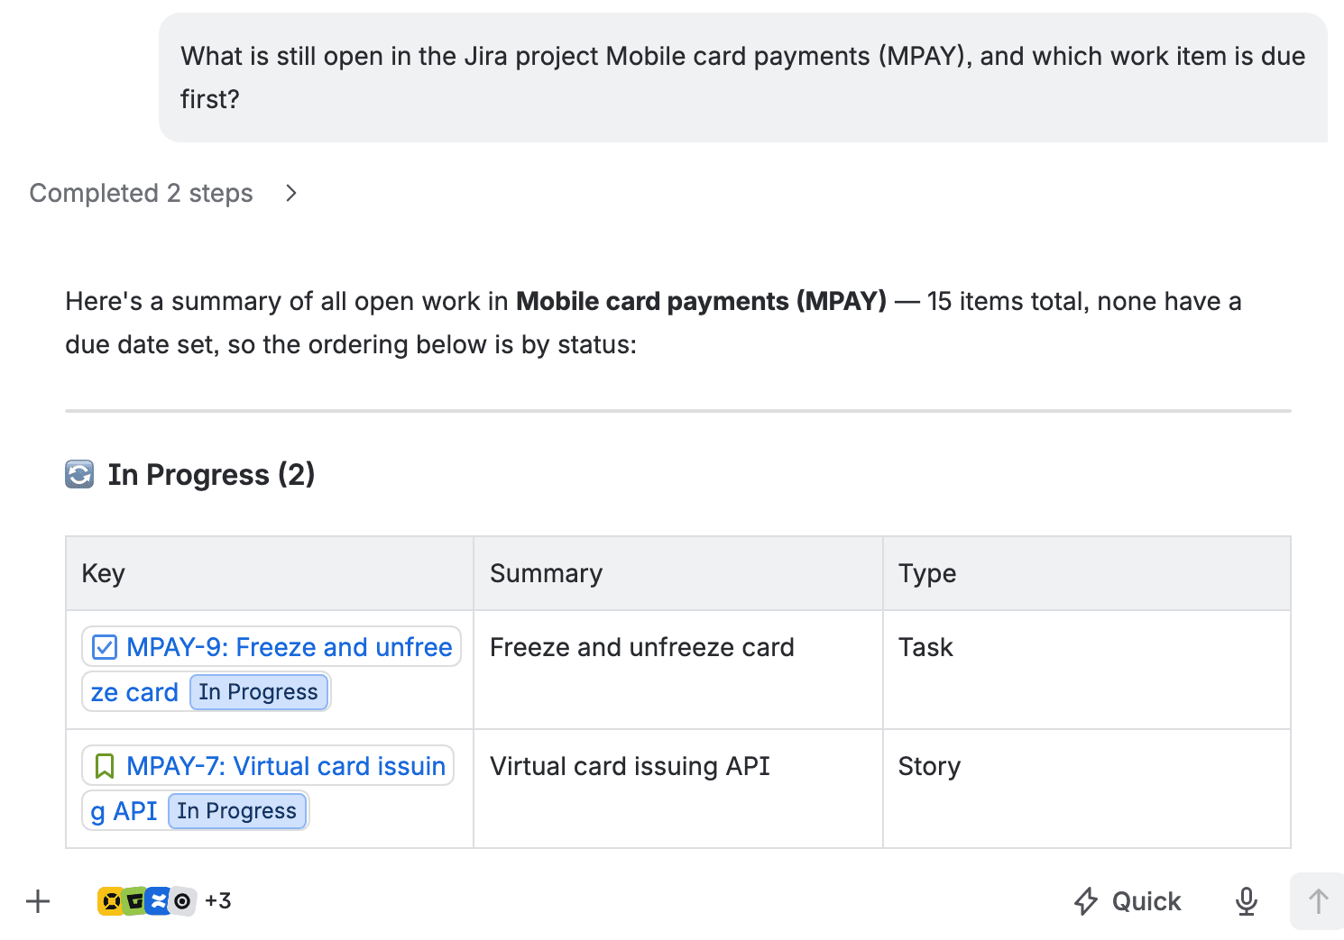1344x940 pixels.
Task: Click the In Progress heading sync icon
Action: [x=79, y=474]
